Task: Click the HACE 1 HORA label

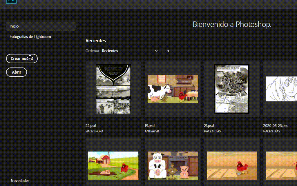Action: (x=94, y=131)
